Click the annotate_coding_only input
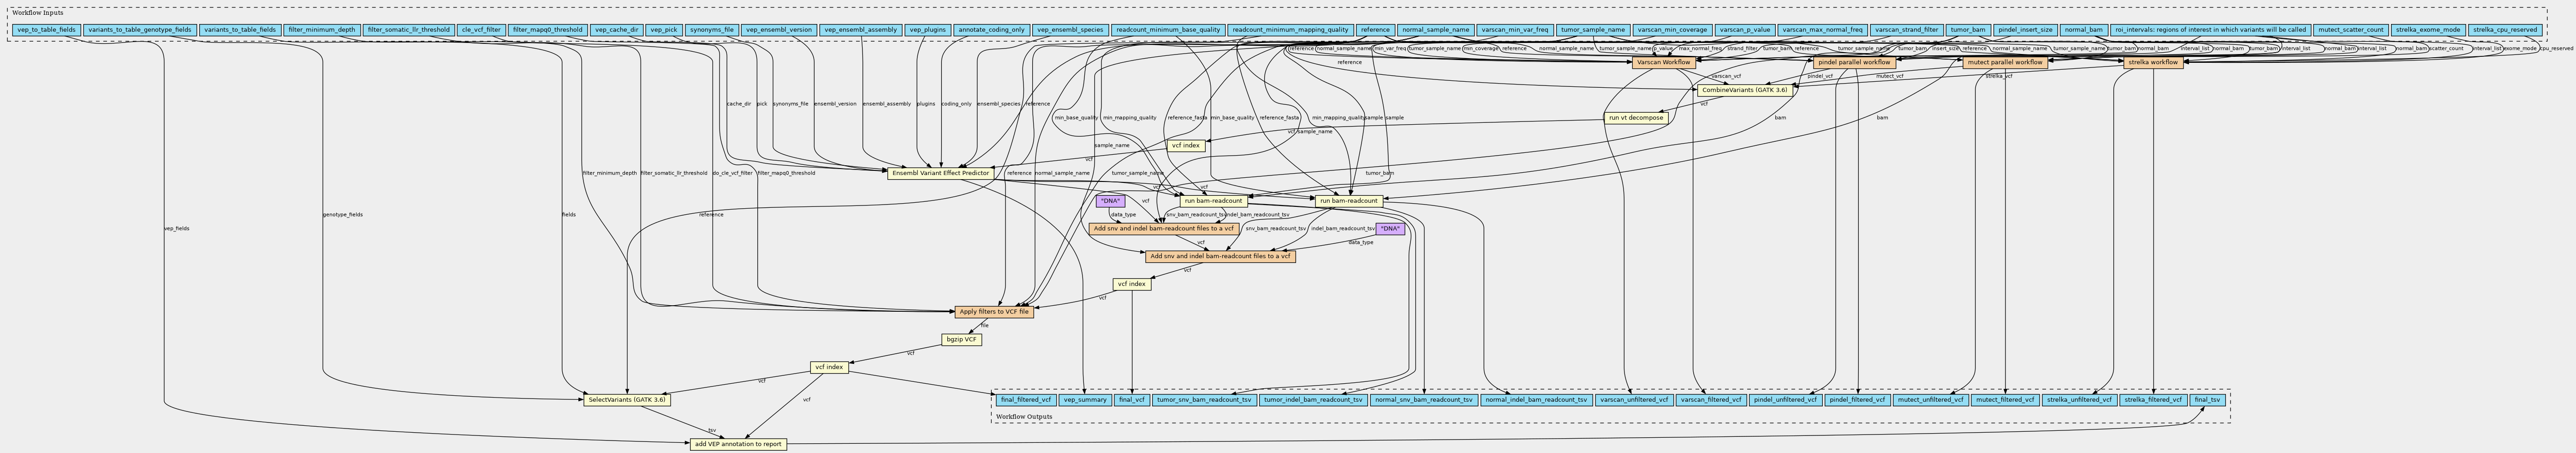This screenshot has height=453, width=2576. tap(991, 30)
